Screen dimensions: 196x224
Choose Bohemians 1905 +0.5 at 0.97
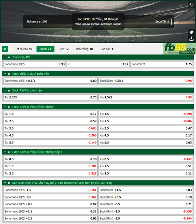click(50, 204)
